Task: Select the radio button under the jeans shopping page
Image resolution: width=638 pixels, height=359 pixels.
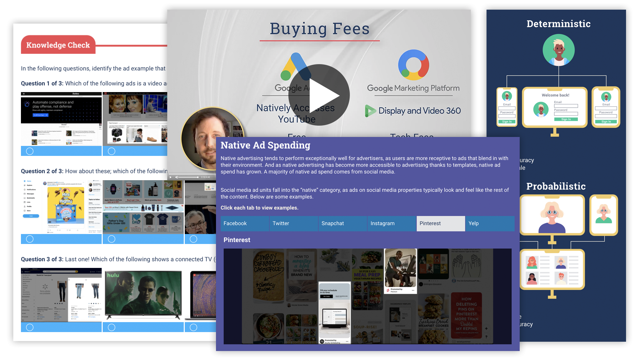Action: [x=30, y=327]
